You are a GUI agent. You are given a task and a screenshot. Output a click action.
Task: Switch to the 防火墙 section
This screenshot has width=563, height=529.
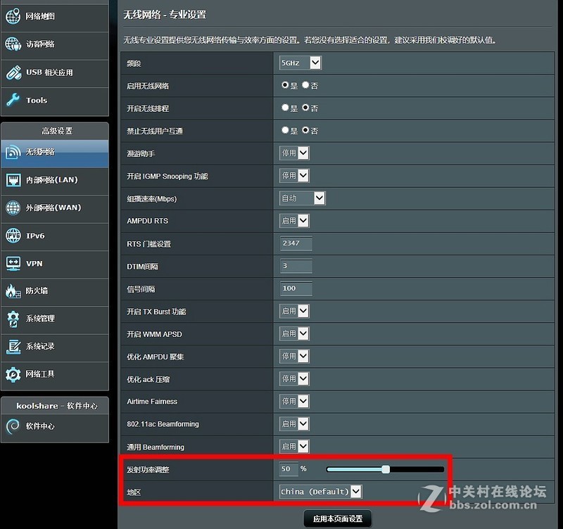(39, 291)
